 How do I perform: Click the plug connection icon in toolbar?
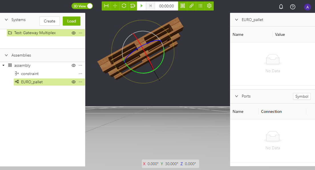pyautogui.click(x=191, y=6)
